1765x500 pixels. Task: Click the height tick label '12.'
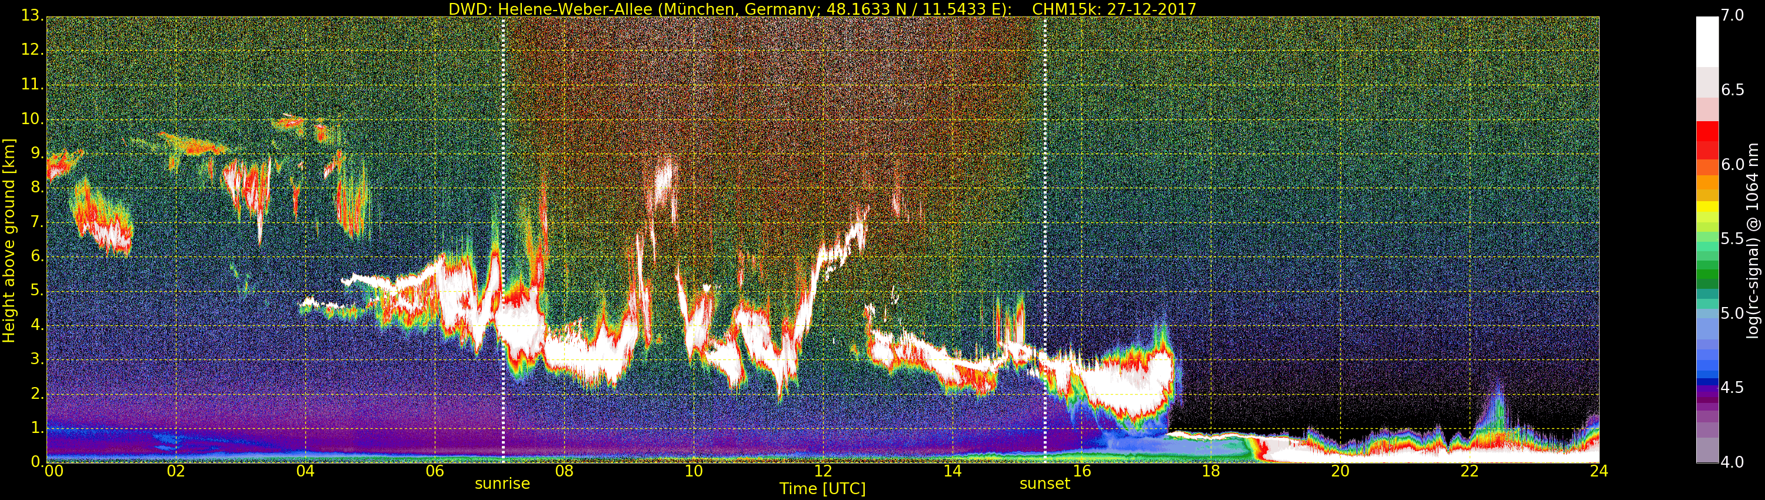33,49
